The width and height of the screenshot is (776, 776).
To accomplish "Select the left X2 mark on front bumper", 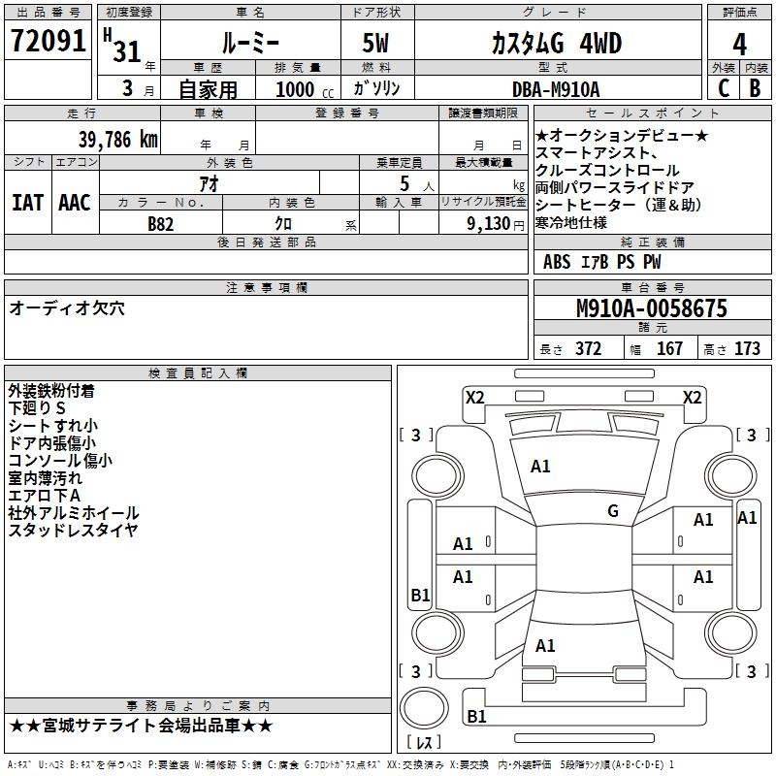I will 474,398.
